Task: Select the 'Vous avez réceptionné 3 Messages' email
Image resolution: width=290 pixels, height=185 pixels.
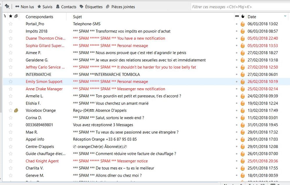Action: pos(103,125)
